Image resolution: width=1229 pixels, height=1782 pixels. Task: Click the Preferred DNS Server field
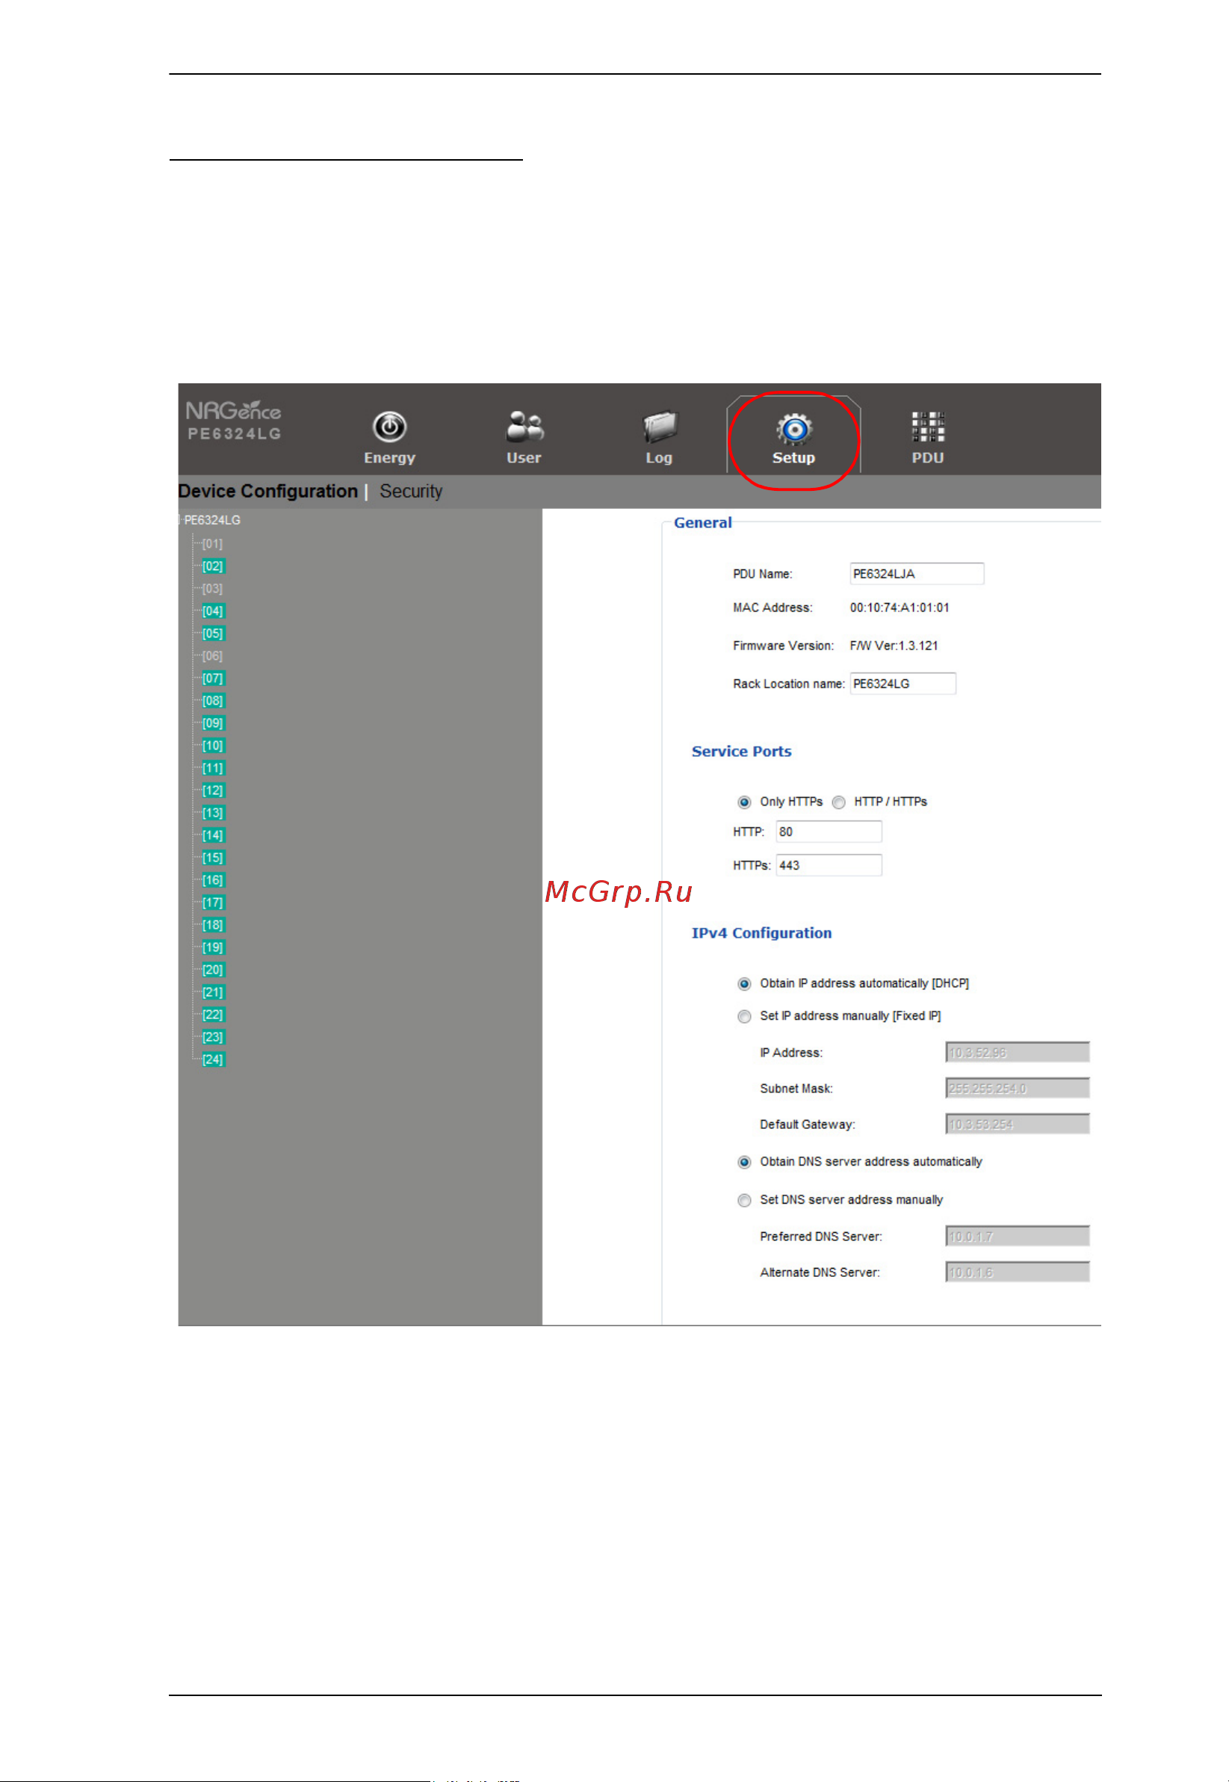(x=1018, y=1237)
